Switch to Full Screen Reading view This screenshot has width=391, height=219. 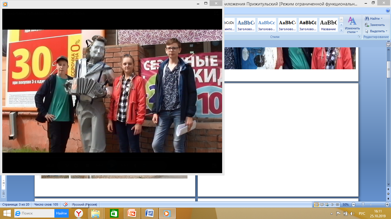[322, 204]
